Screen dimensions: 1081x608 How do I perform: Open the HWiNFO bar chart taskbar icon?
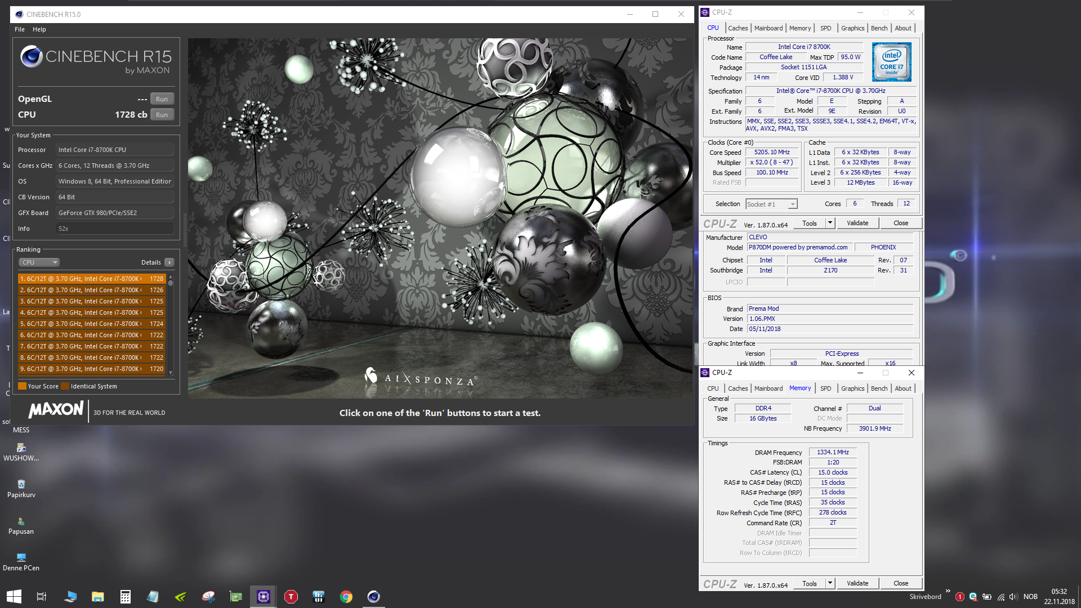pos(319,596)
